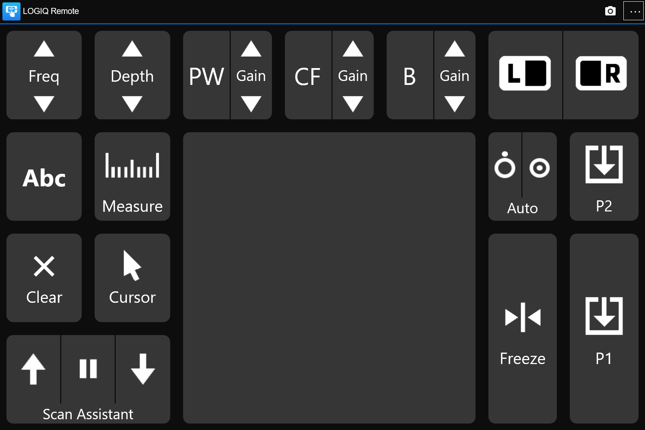Trigger the P2 print/store function
Image resolution: width=645 pixels, height=430 pixels.
(x=603, y=176)
